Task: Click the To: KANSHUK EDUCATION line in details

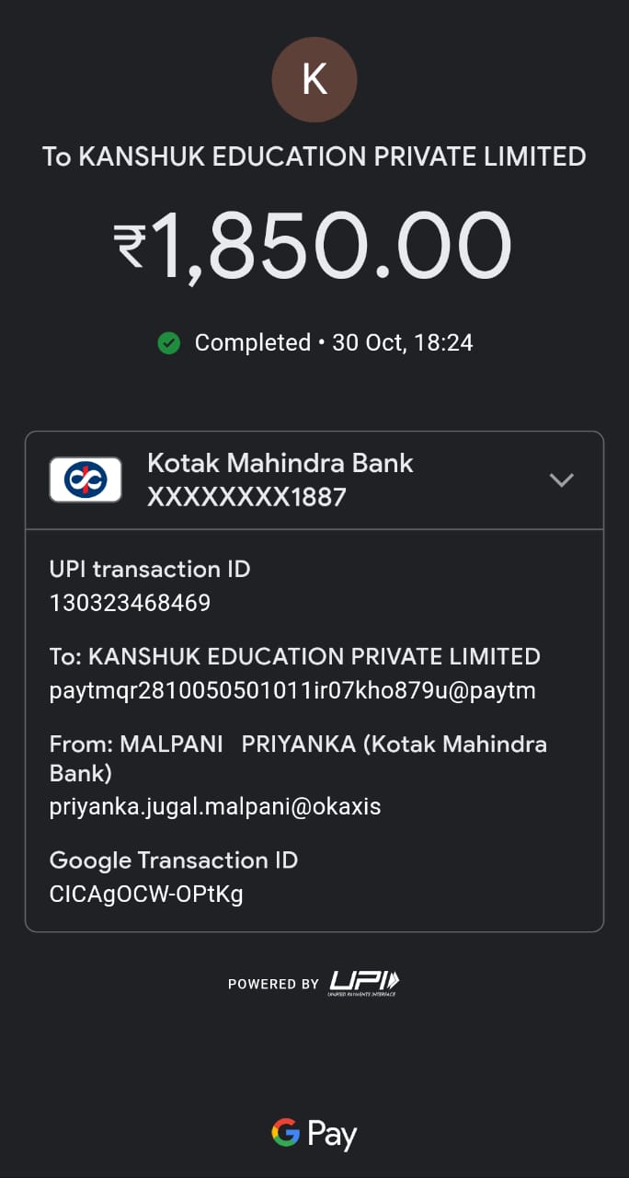Action: pyautogui.click(x=294, y=656)
